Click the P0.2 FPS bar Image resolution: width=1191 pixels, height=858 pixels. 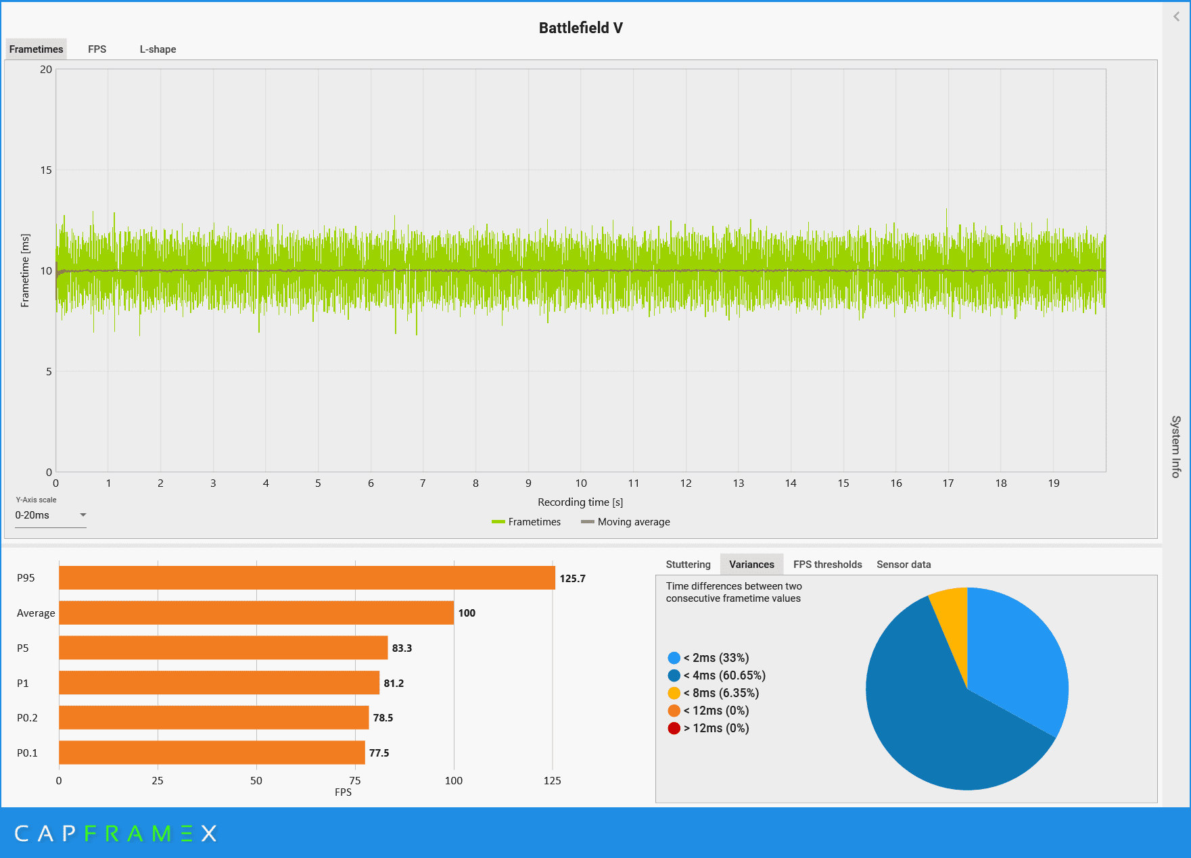(214, 717)
